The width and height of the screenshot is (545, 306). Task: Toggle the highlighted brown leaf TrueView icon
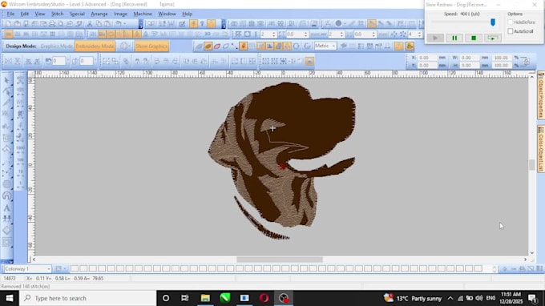208,46
